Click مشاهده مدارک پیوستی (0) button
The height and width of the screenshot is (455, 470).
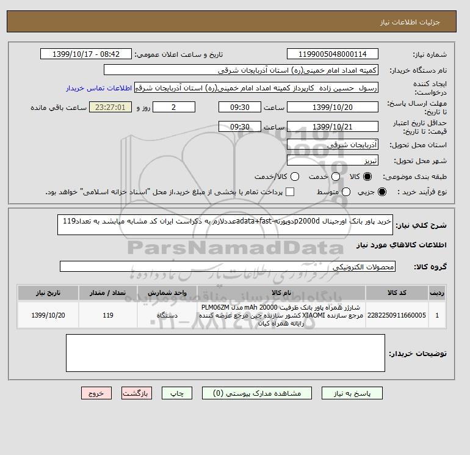tap(257, 393)
